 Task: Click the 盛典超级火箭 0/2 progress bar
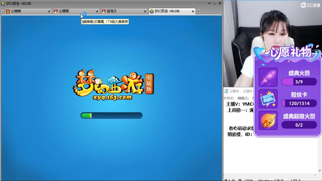299,125
